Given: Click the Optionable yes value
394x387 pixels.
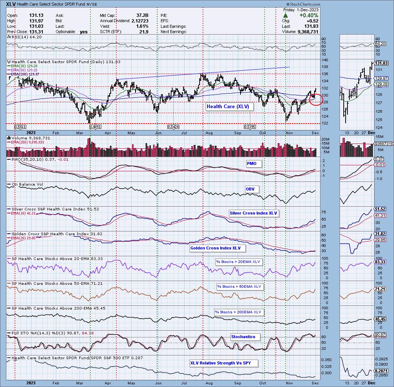Looking at the screenshot, I should (84, 32).
